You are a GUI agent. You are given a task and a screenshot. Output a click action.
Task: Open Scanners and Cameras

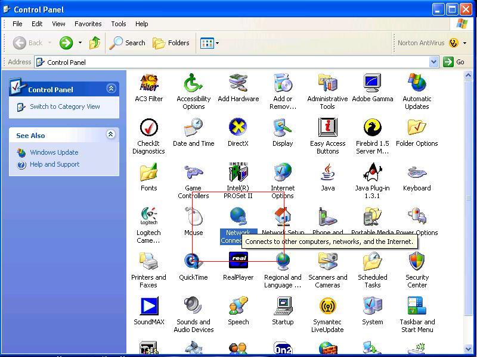point(327,261)
